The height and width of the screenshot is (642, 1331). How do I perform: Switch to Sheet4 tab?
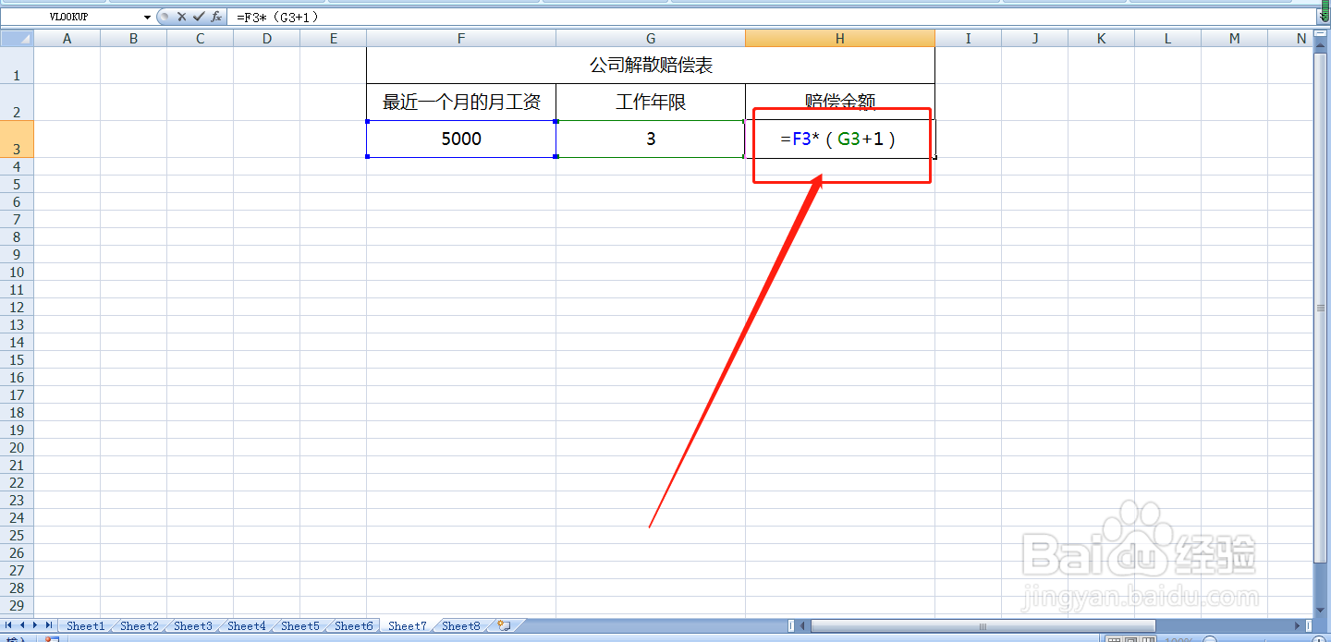tap(246, 626)
